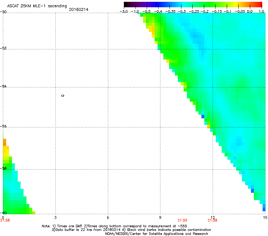Click the -0.25 color bar label
The image size is (268, 236).
(x=194, y=12)
